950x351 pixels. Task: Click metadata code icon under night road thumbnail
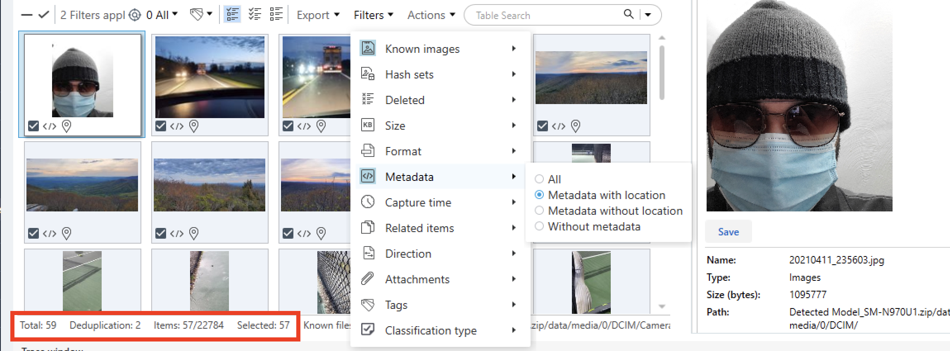point(177,126)
